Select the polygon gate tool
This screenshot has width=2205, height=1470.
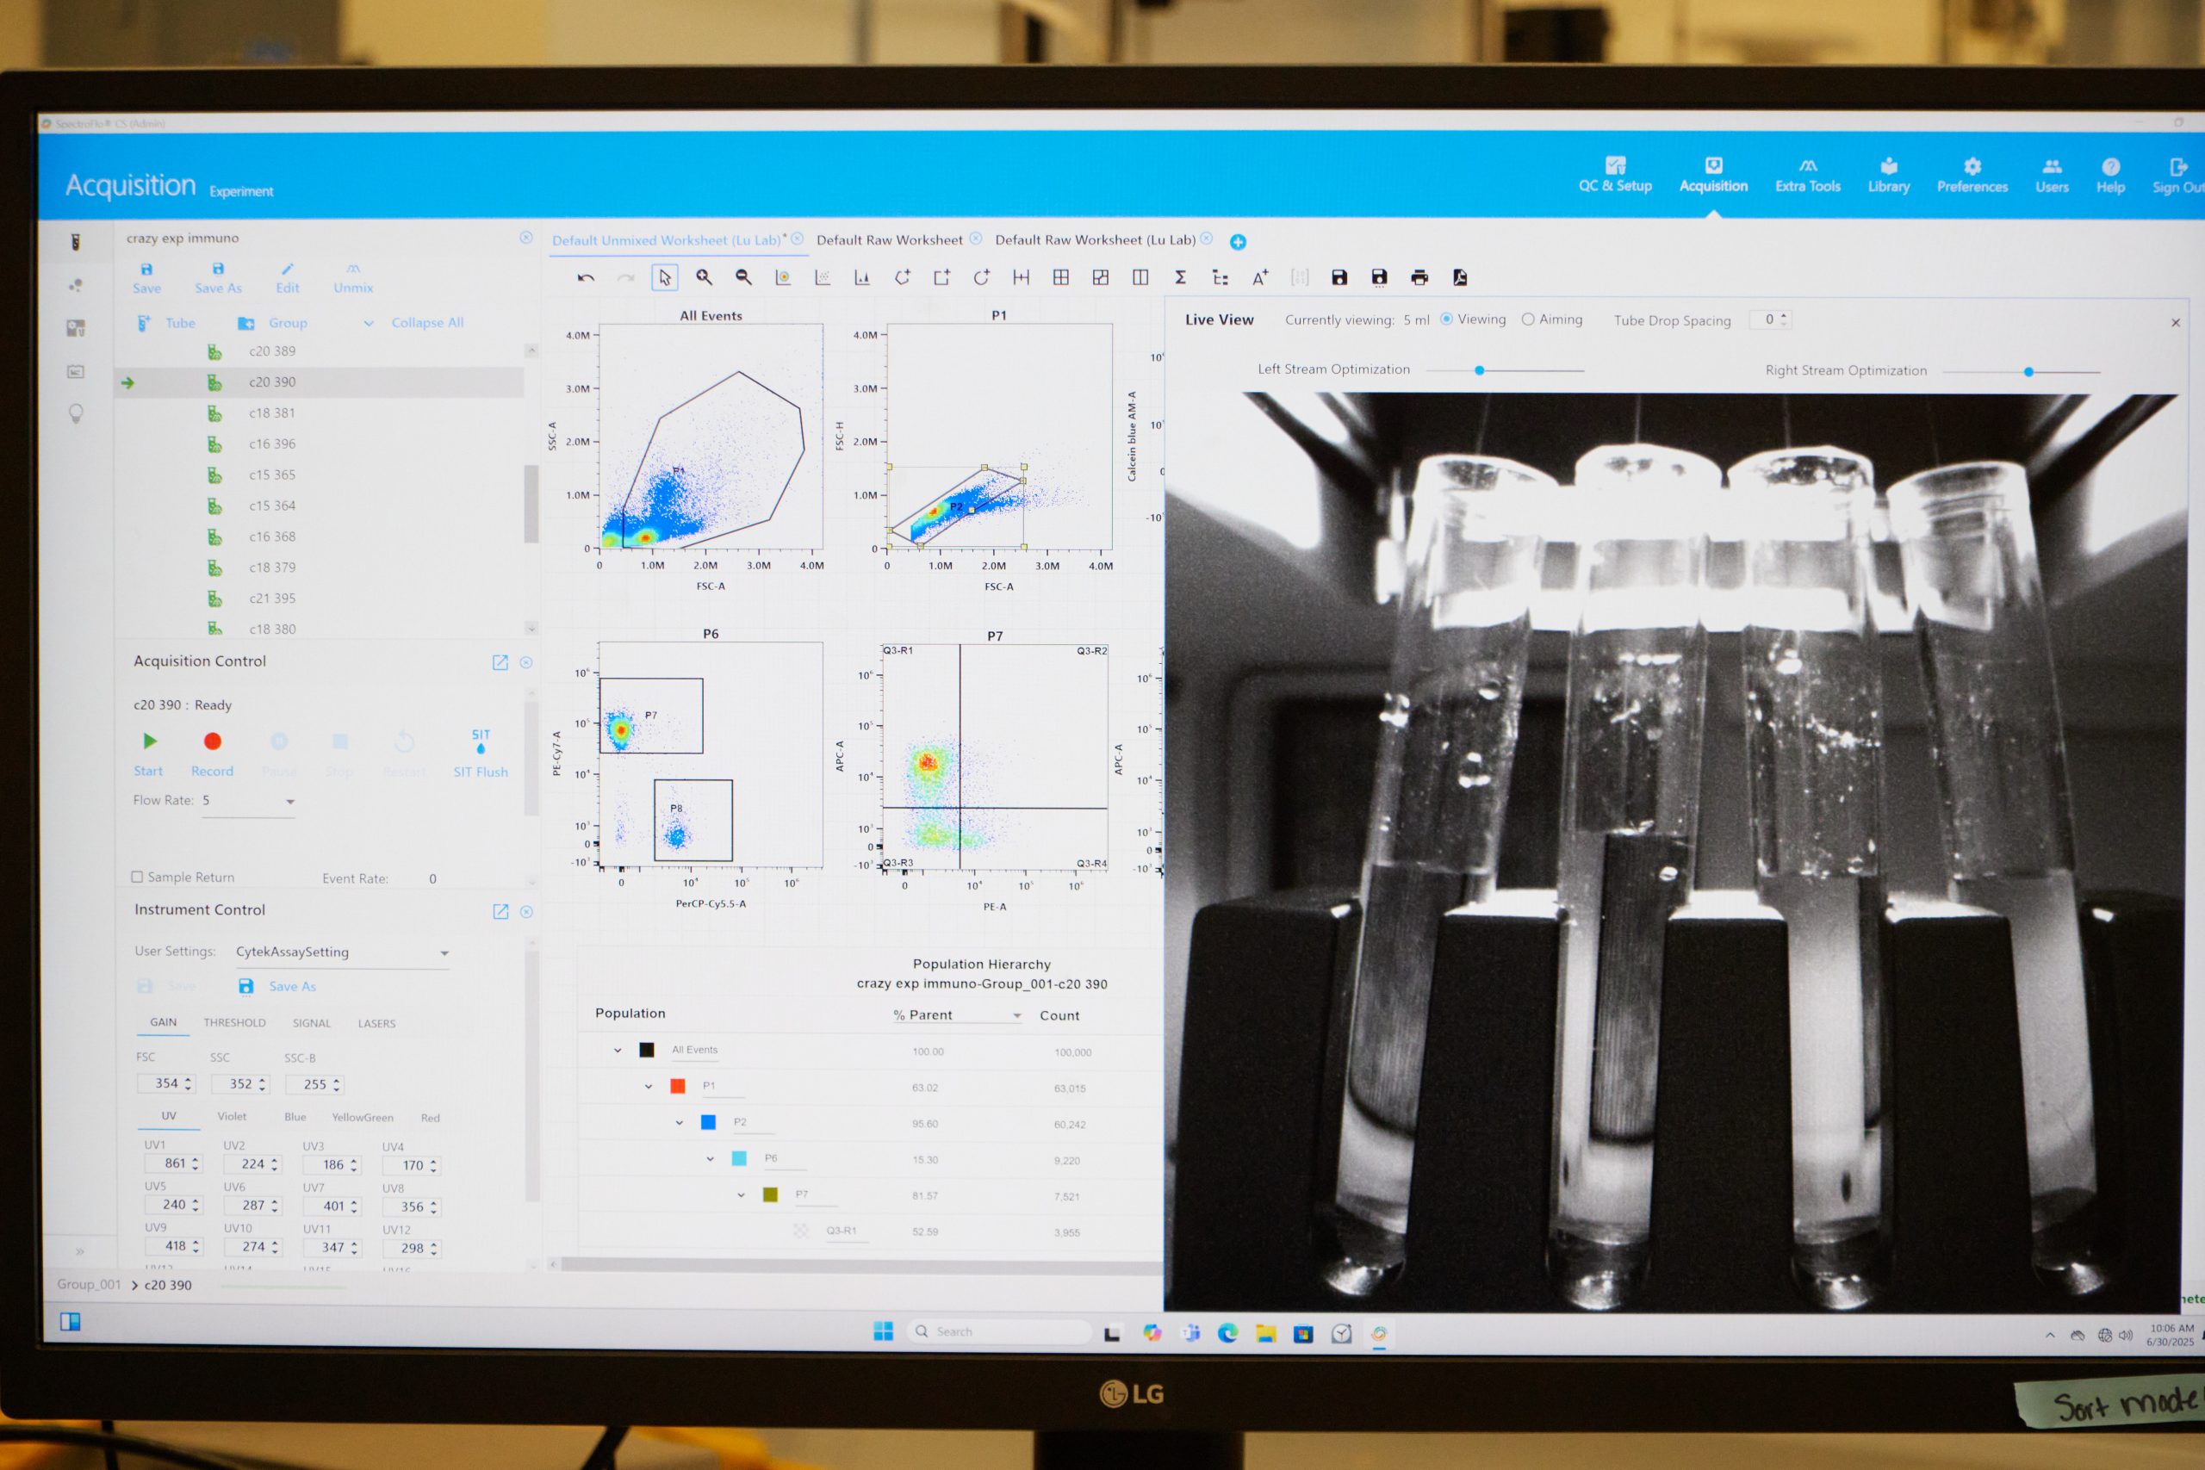tap(902, 277)
